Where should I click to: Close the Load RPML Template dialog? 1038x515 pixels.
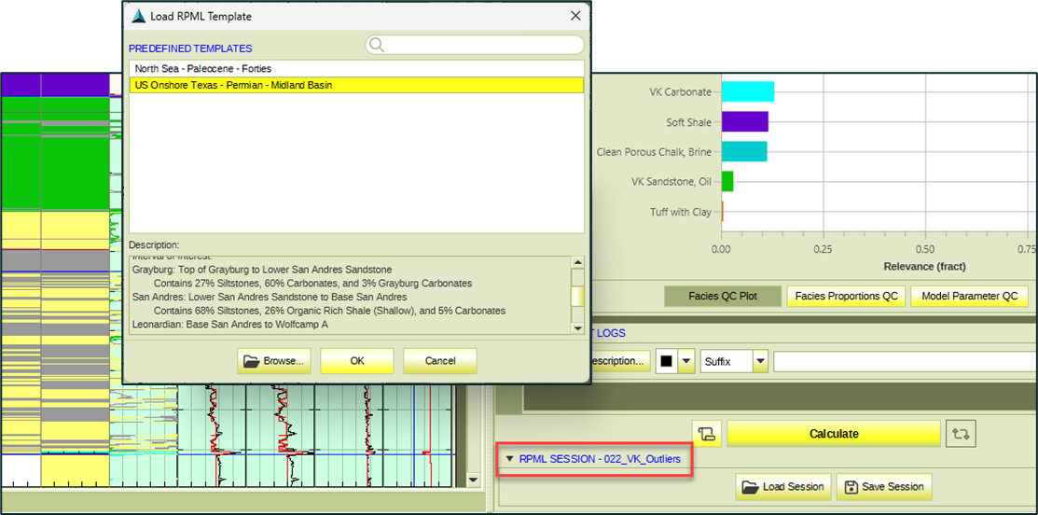pos(576,16)
